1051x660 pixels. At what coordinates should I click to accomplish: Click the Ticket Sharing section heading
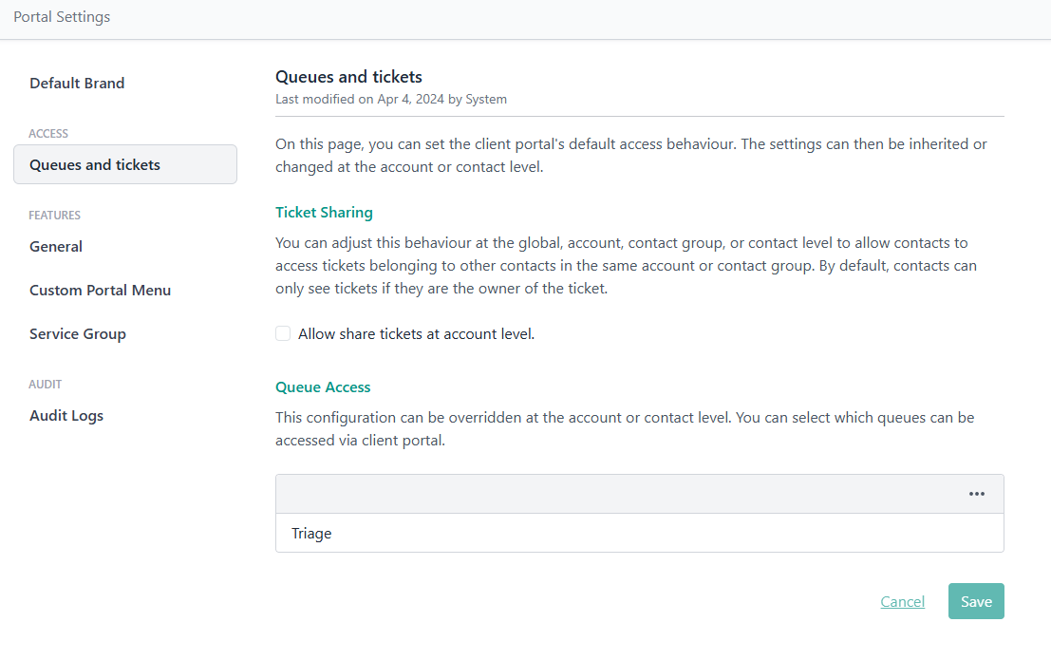pos(324,213)
